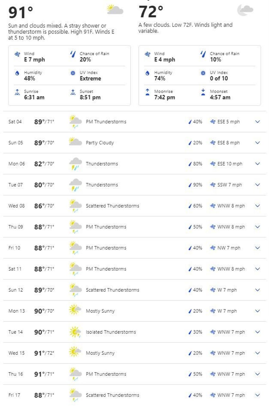Open the Wed 08 details chevron
This screenshot has width=269, height=406.
(x=257, y=206)
